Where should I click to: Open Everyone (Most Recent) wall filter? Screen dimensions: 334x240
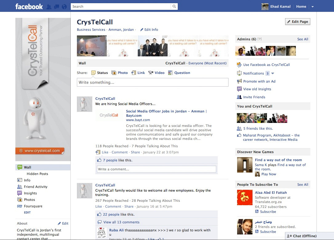click(x=208, y=63)
